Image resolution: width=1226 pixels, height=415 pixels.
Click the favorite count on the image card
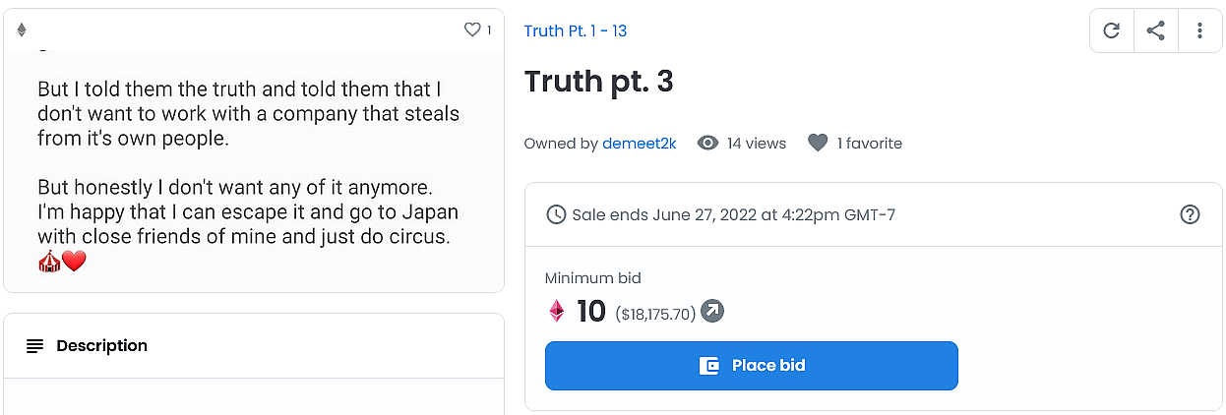[x=489, y=30]
